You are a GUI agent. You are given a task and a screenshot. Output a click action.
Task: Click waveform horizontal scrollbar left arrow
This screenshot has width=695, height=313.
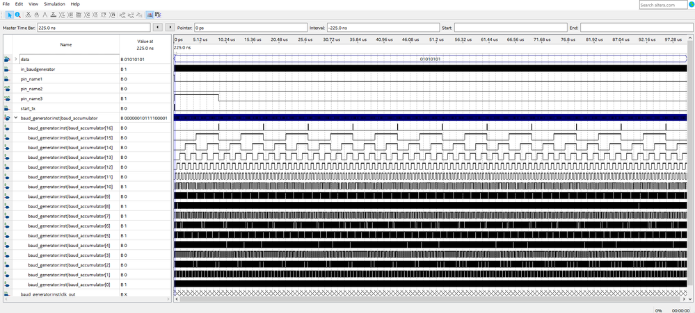(x=177, y=299)
